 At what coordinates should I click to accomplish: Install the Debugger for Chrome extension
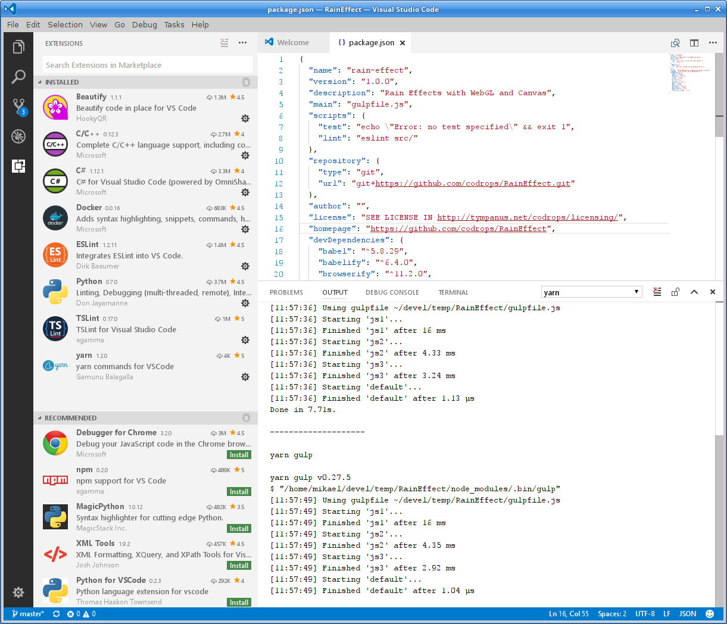(239, 455)
